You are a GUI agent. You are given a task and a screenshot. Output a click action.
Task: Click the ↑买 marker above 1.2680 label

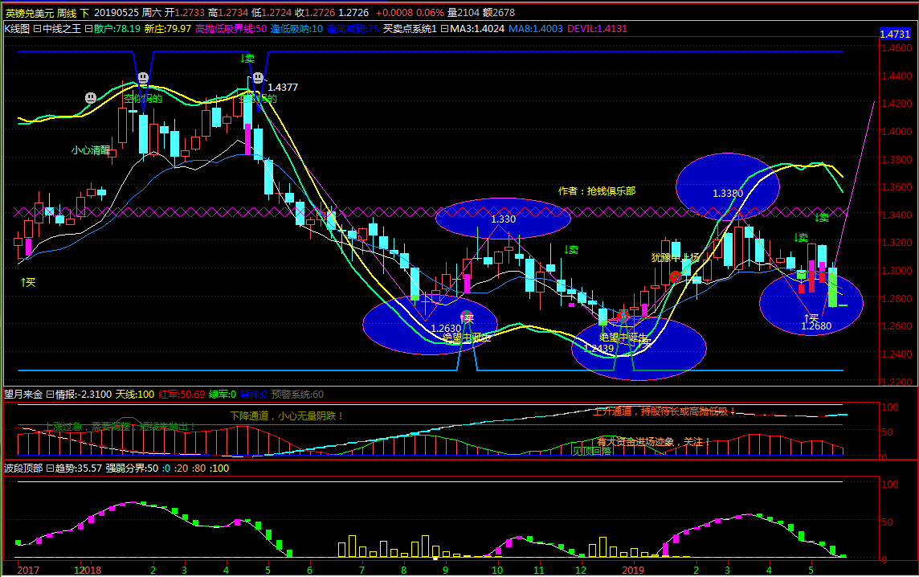click(811, 317)
